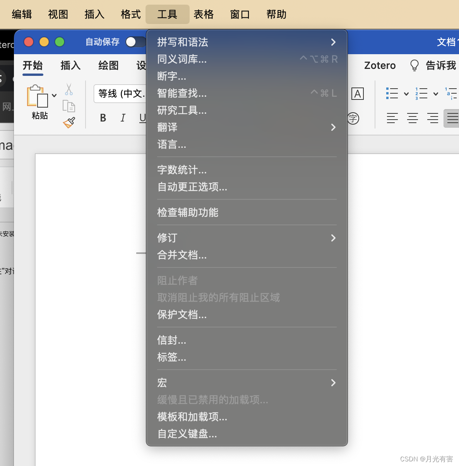
Task: Switch to the 绘图 ribbon tab
Action: click(x=108, y=65)
